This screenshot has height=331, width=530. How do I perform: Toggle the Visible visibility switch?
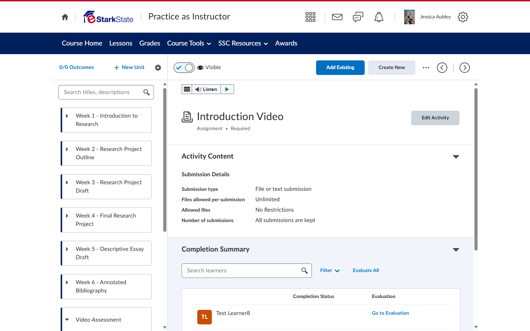184,68
